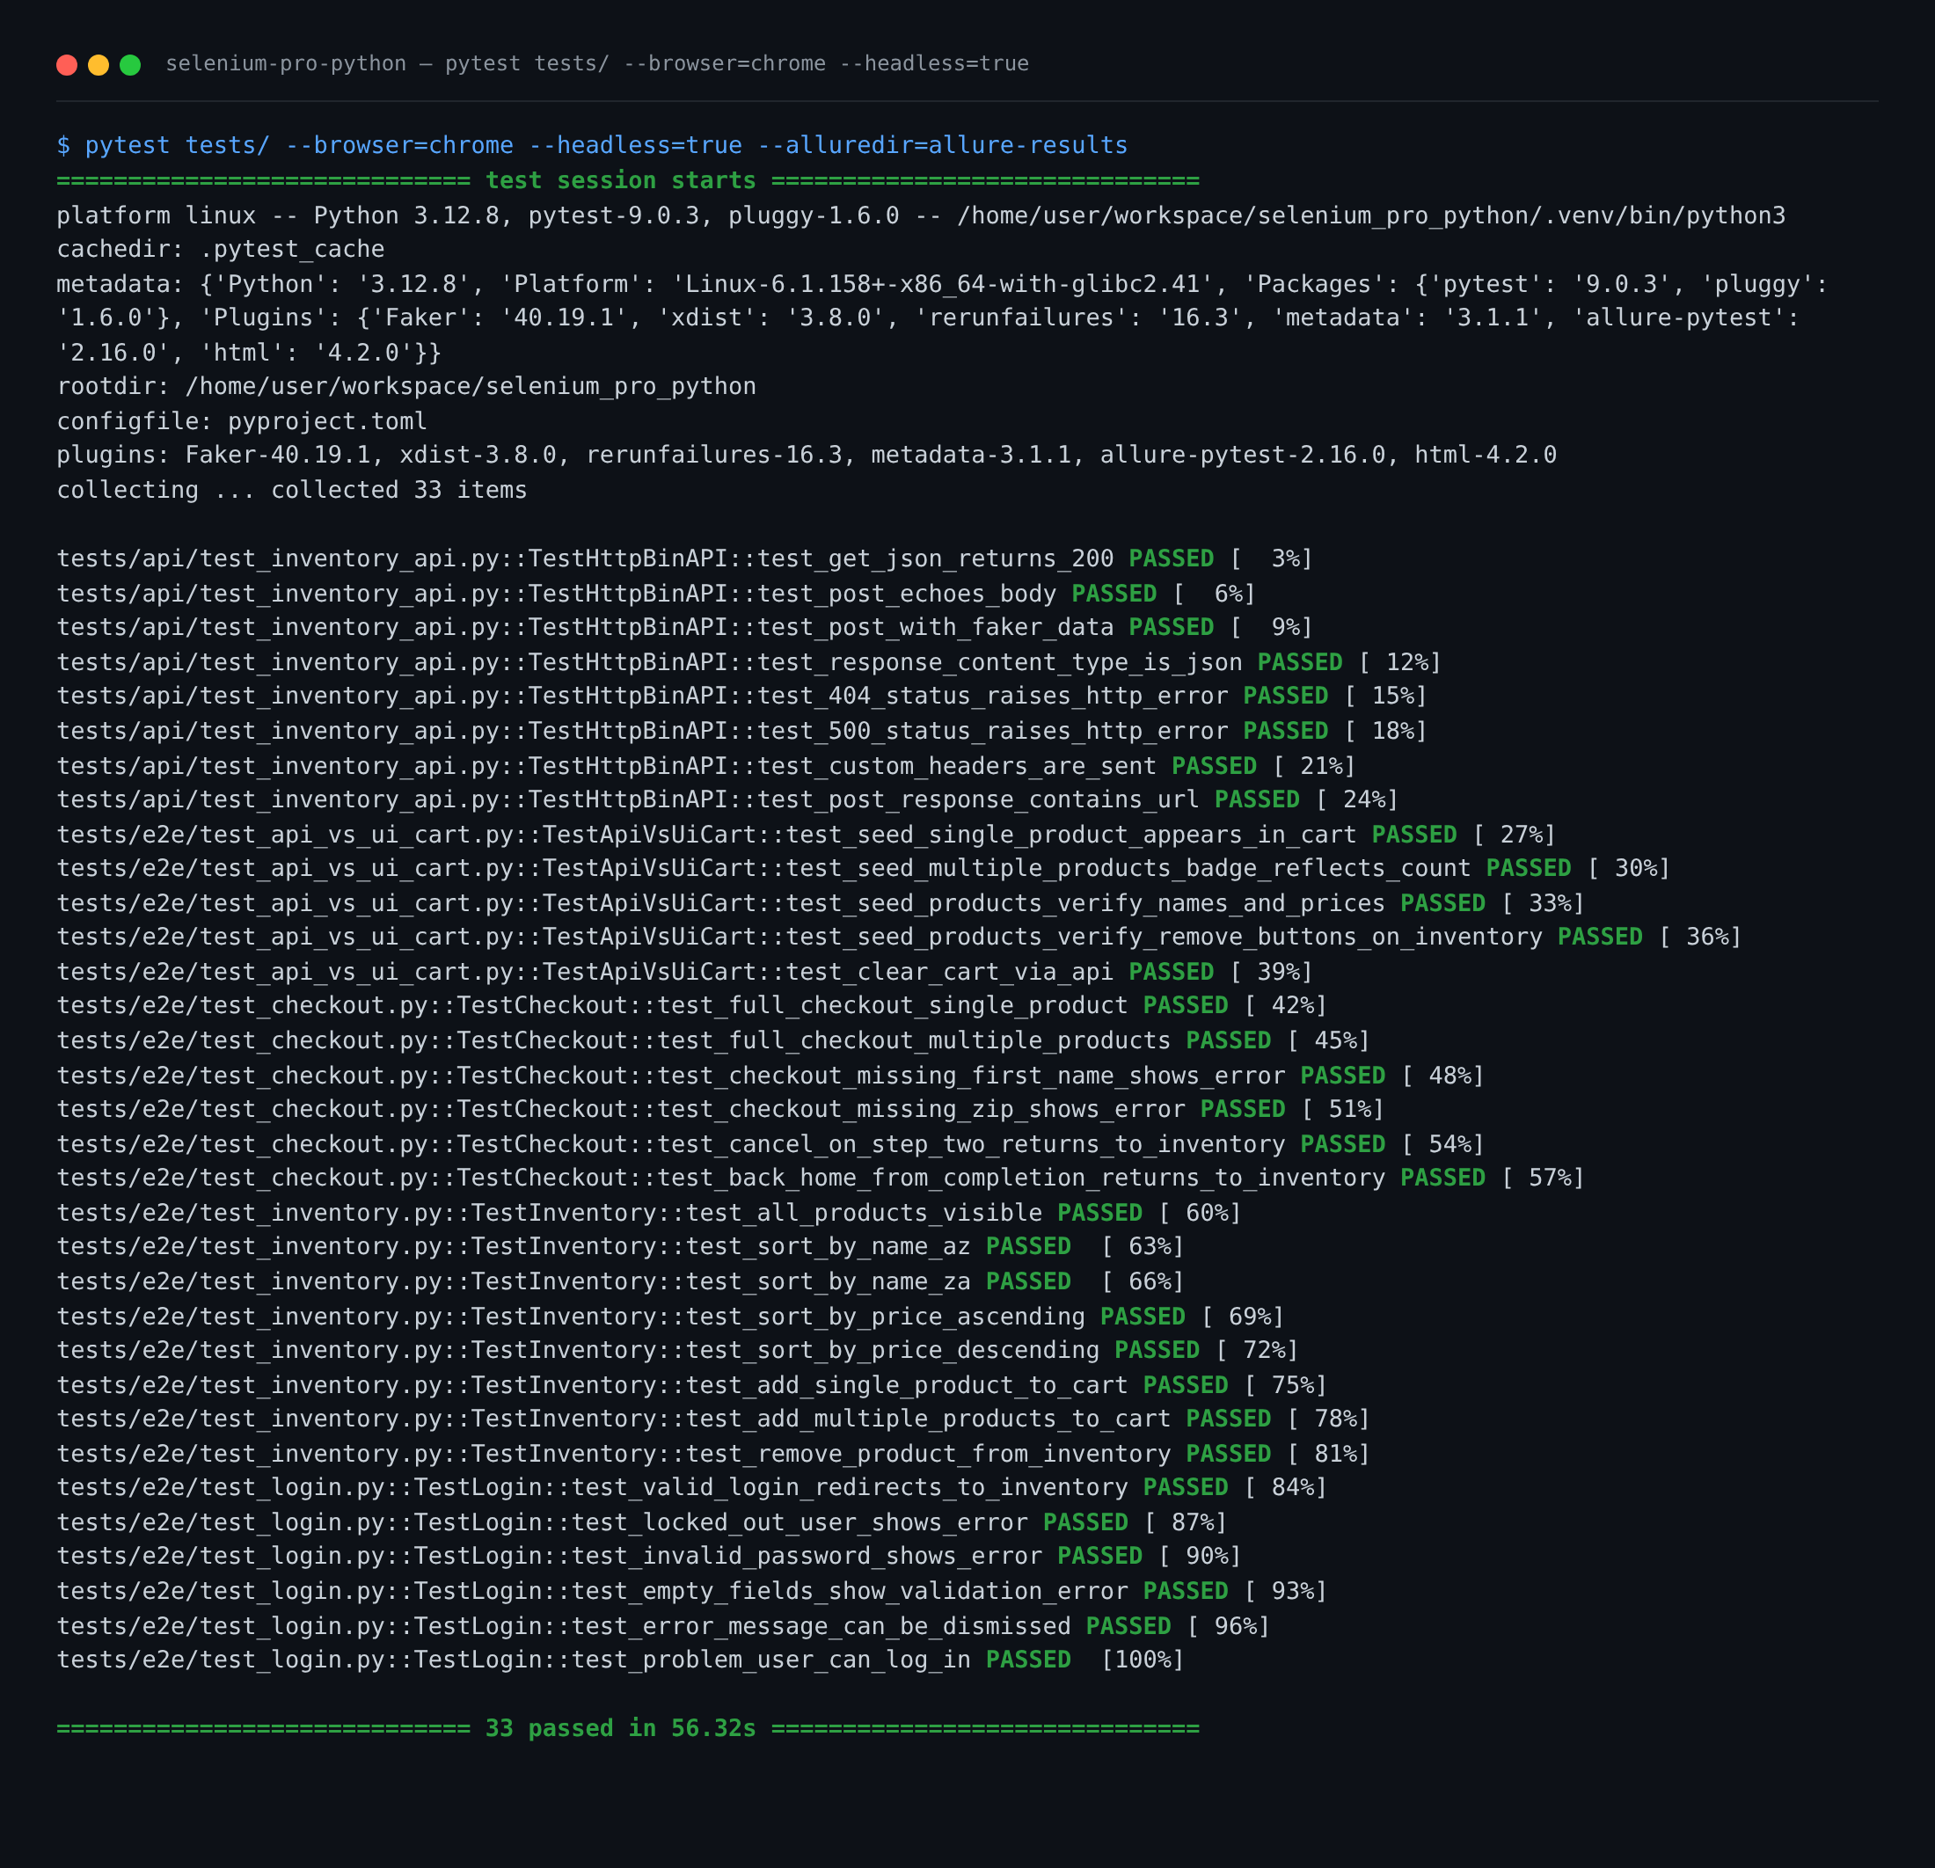Click the test_checkout_missing_zip_shows_error line
The image size is (1935, 1868).
pos(720,1110)
